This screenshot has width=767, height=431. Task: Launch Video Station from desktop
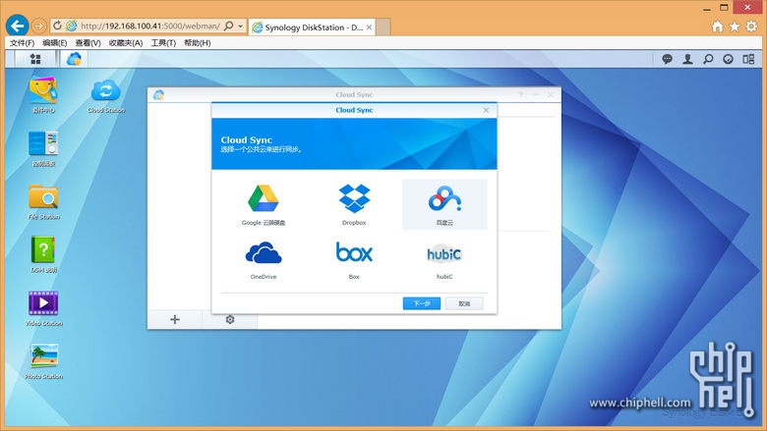pos(43,308)
